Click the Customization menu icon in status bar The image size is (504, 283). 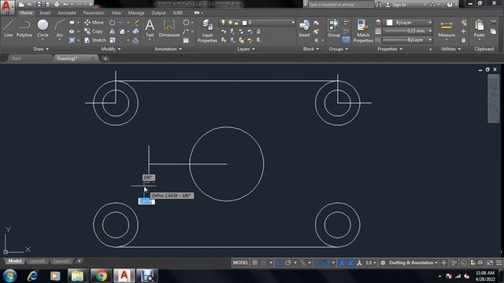[498, 263]
